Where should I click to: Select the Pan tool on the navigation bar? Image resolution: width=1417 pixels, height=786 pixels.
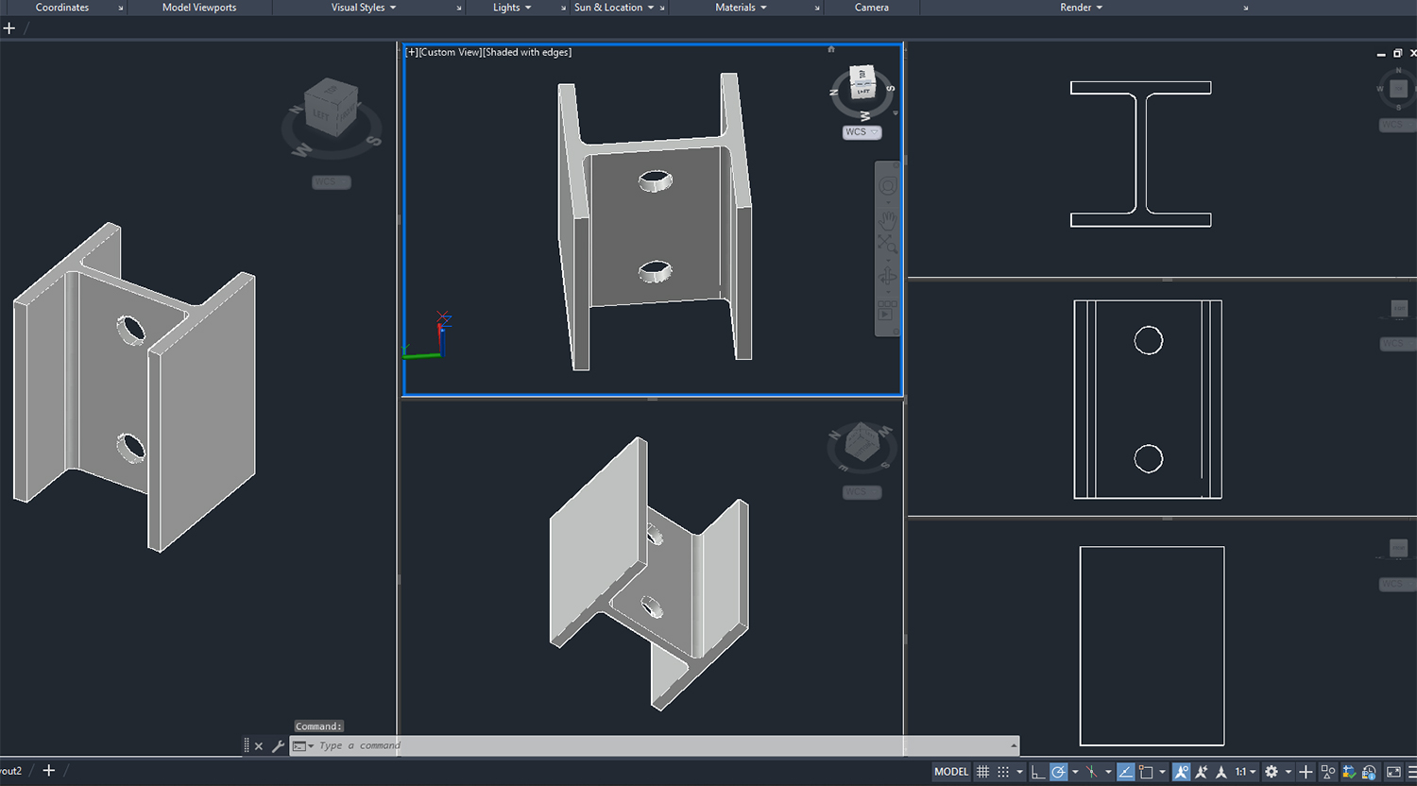coord(887,219)
